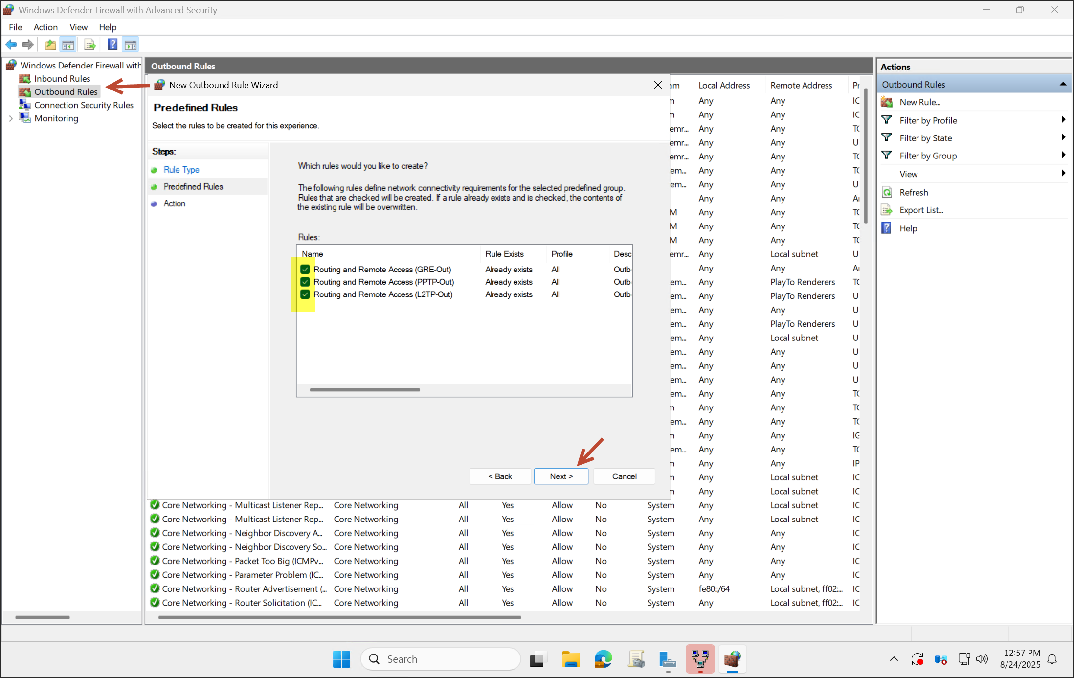Open the Action menu

tap(45, 27)
